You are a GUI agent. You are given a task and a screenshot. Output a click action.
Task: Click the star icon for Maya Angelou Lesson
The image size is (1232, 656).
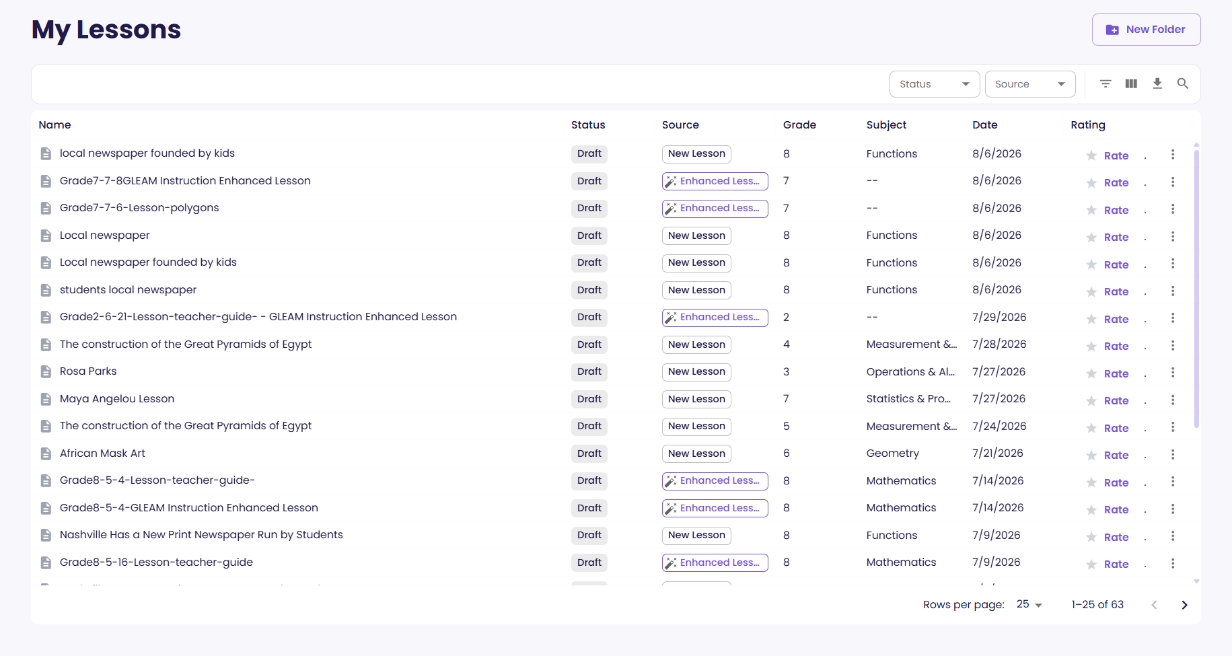(1091, 401)
